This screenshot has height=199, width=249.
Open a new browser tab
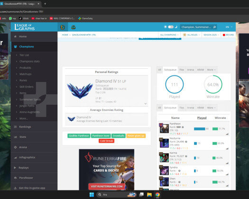45,4
